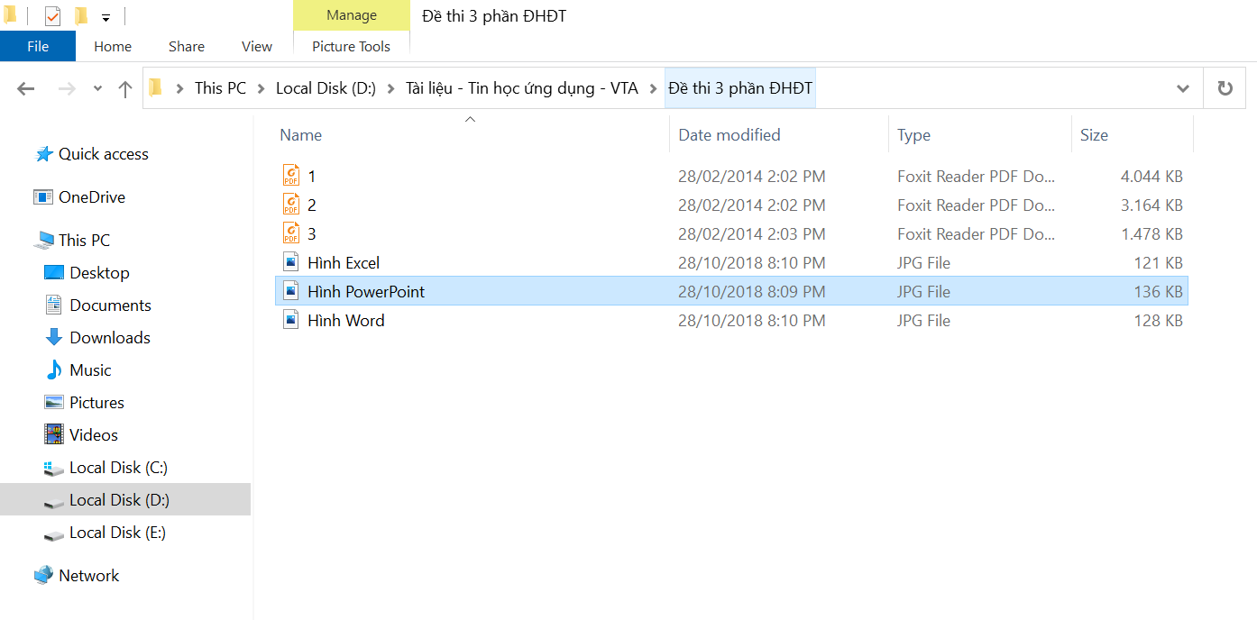Image resolution: width=1257 pixels, height=620 pixels.
Task: Click the Hình Word file name
Action: [x=346, y=321]
